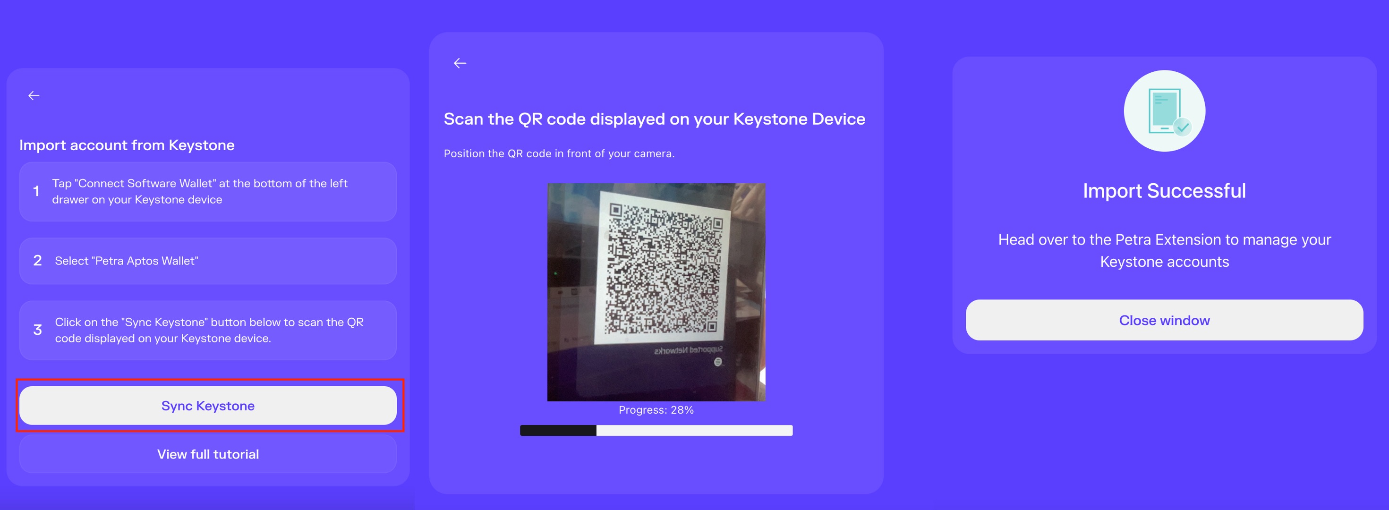Click the Import Successful device checkmark icon

(x=1164, y=111)
